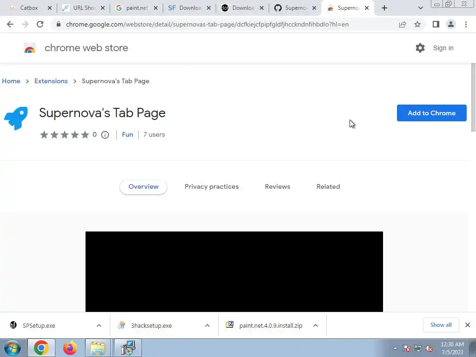Reload the current page
Viewport: 476px width, 357px height.
(40, 24)
